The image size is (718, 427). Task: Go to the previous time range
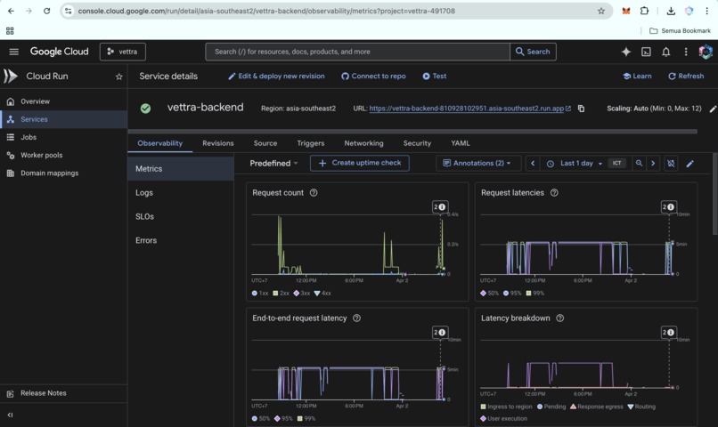point(533,163)
